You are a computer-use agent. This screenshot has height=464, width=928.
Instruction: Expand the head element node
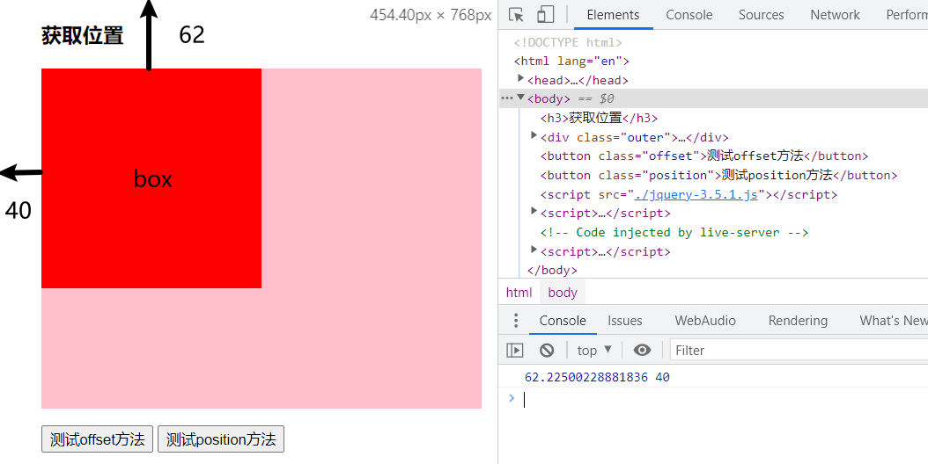[521, 78]
